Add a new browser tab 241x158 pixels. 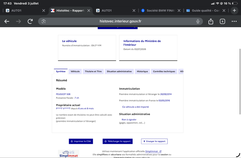234,11
